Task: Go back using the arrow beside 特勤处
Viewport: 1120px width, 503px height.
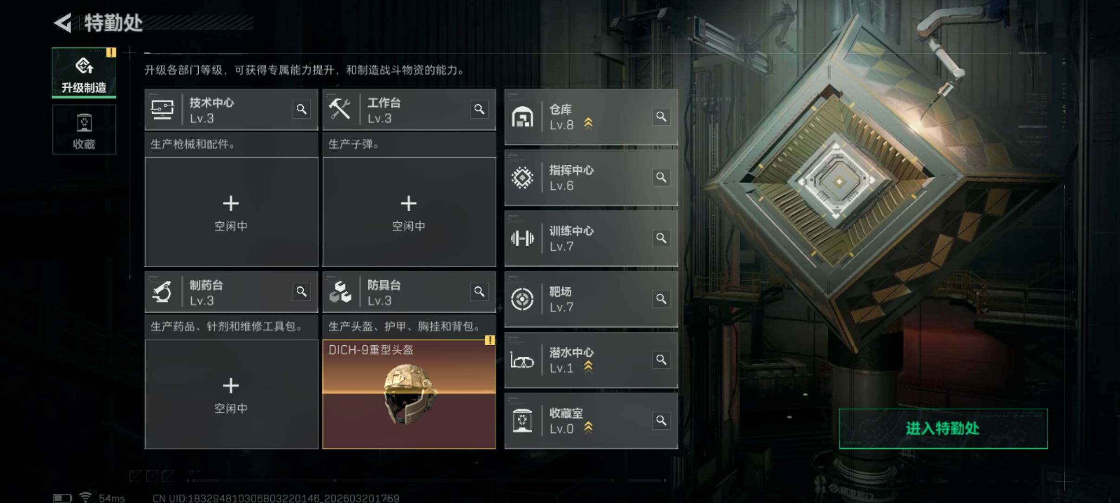Action: [64, 23]
